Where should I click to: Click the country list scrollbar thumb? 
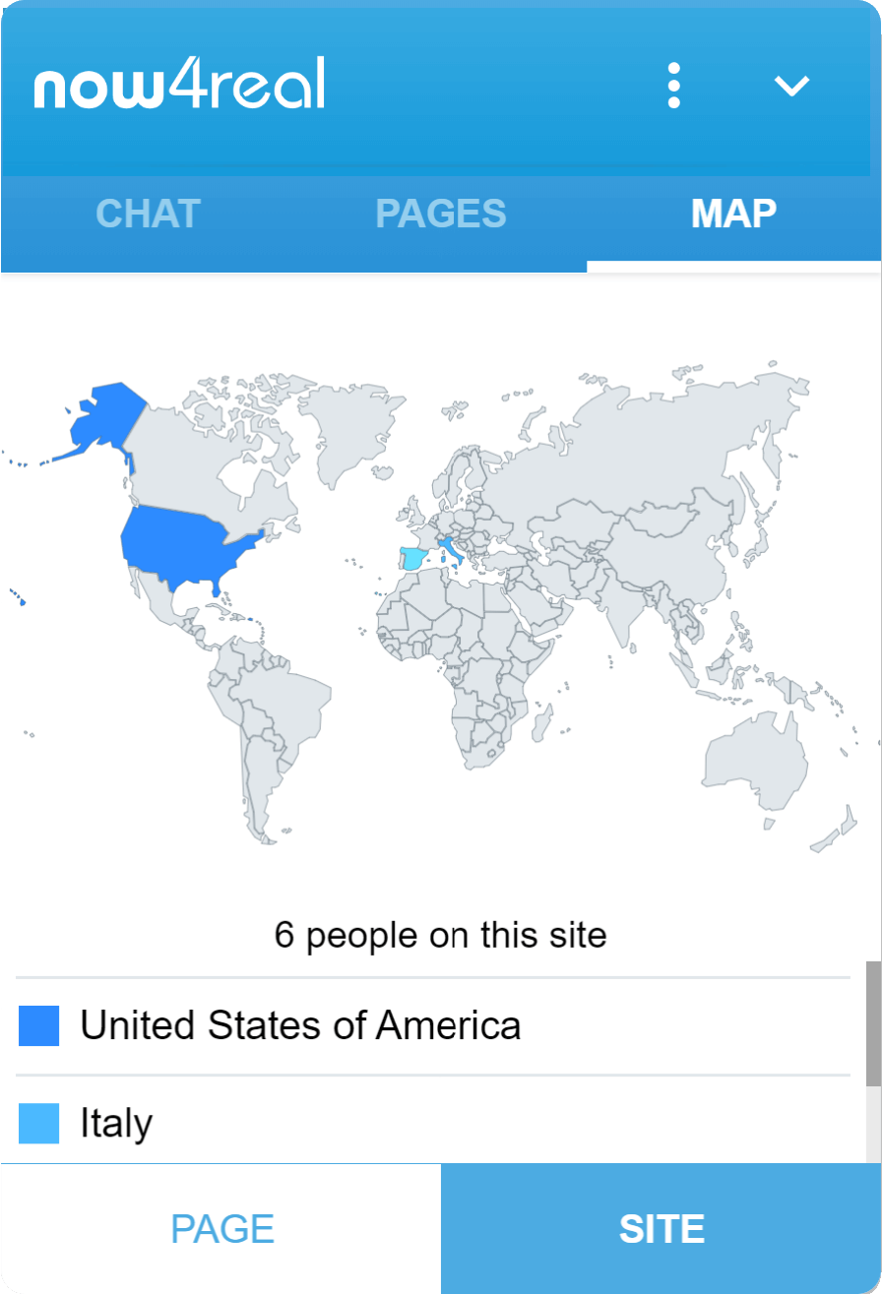pyautogui.click(x=873, y=1023)
